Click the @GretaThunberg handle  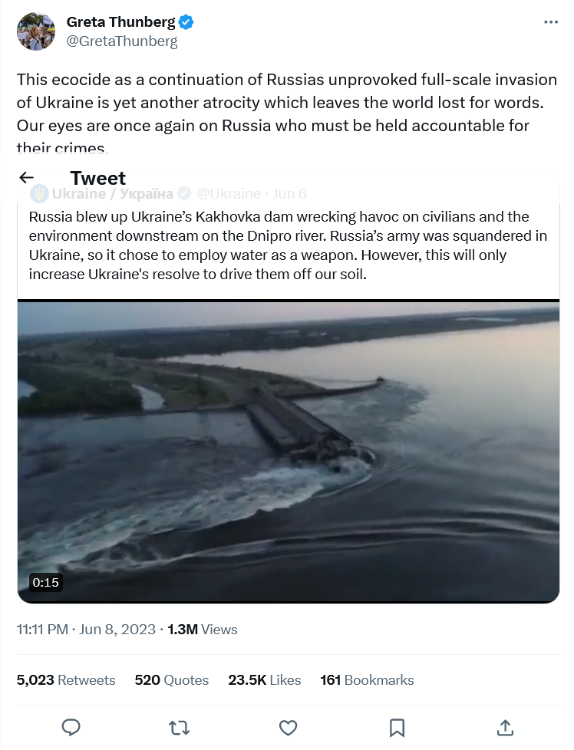(x=122, y=42)
